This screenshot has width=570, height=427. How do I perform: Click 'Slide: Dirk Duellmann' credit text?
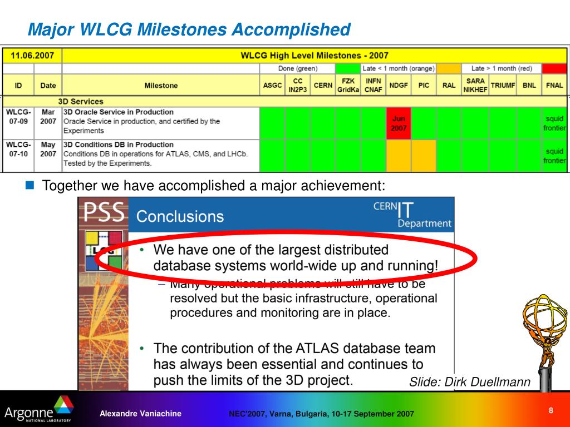coord(470,381)
